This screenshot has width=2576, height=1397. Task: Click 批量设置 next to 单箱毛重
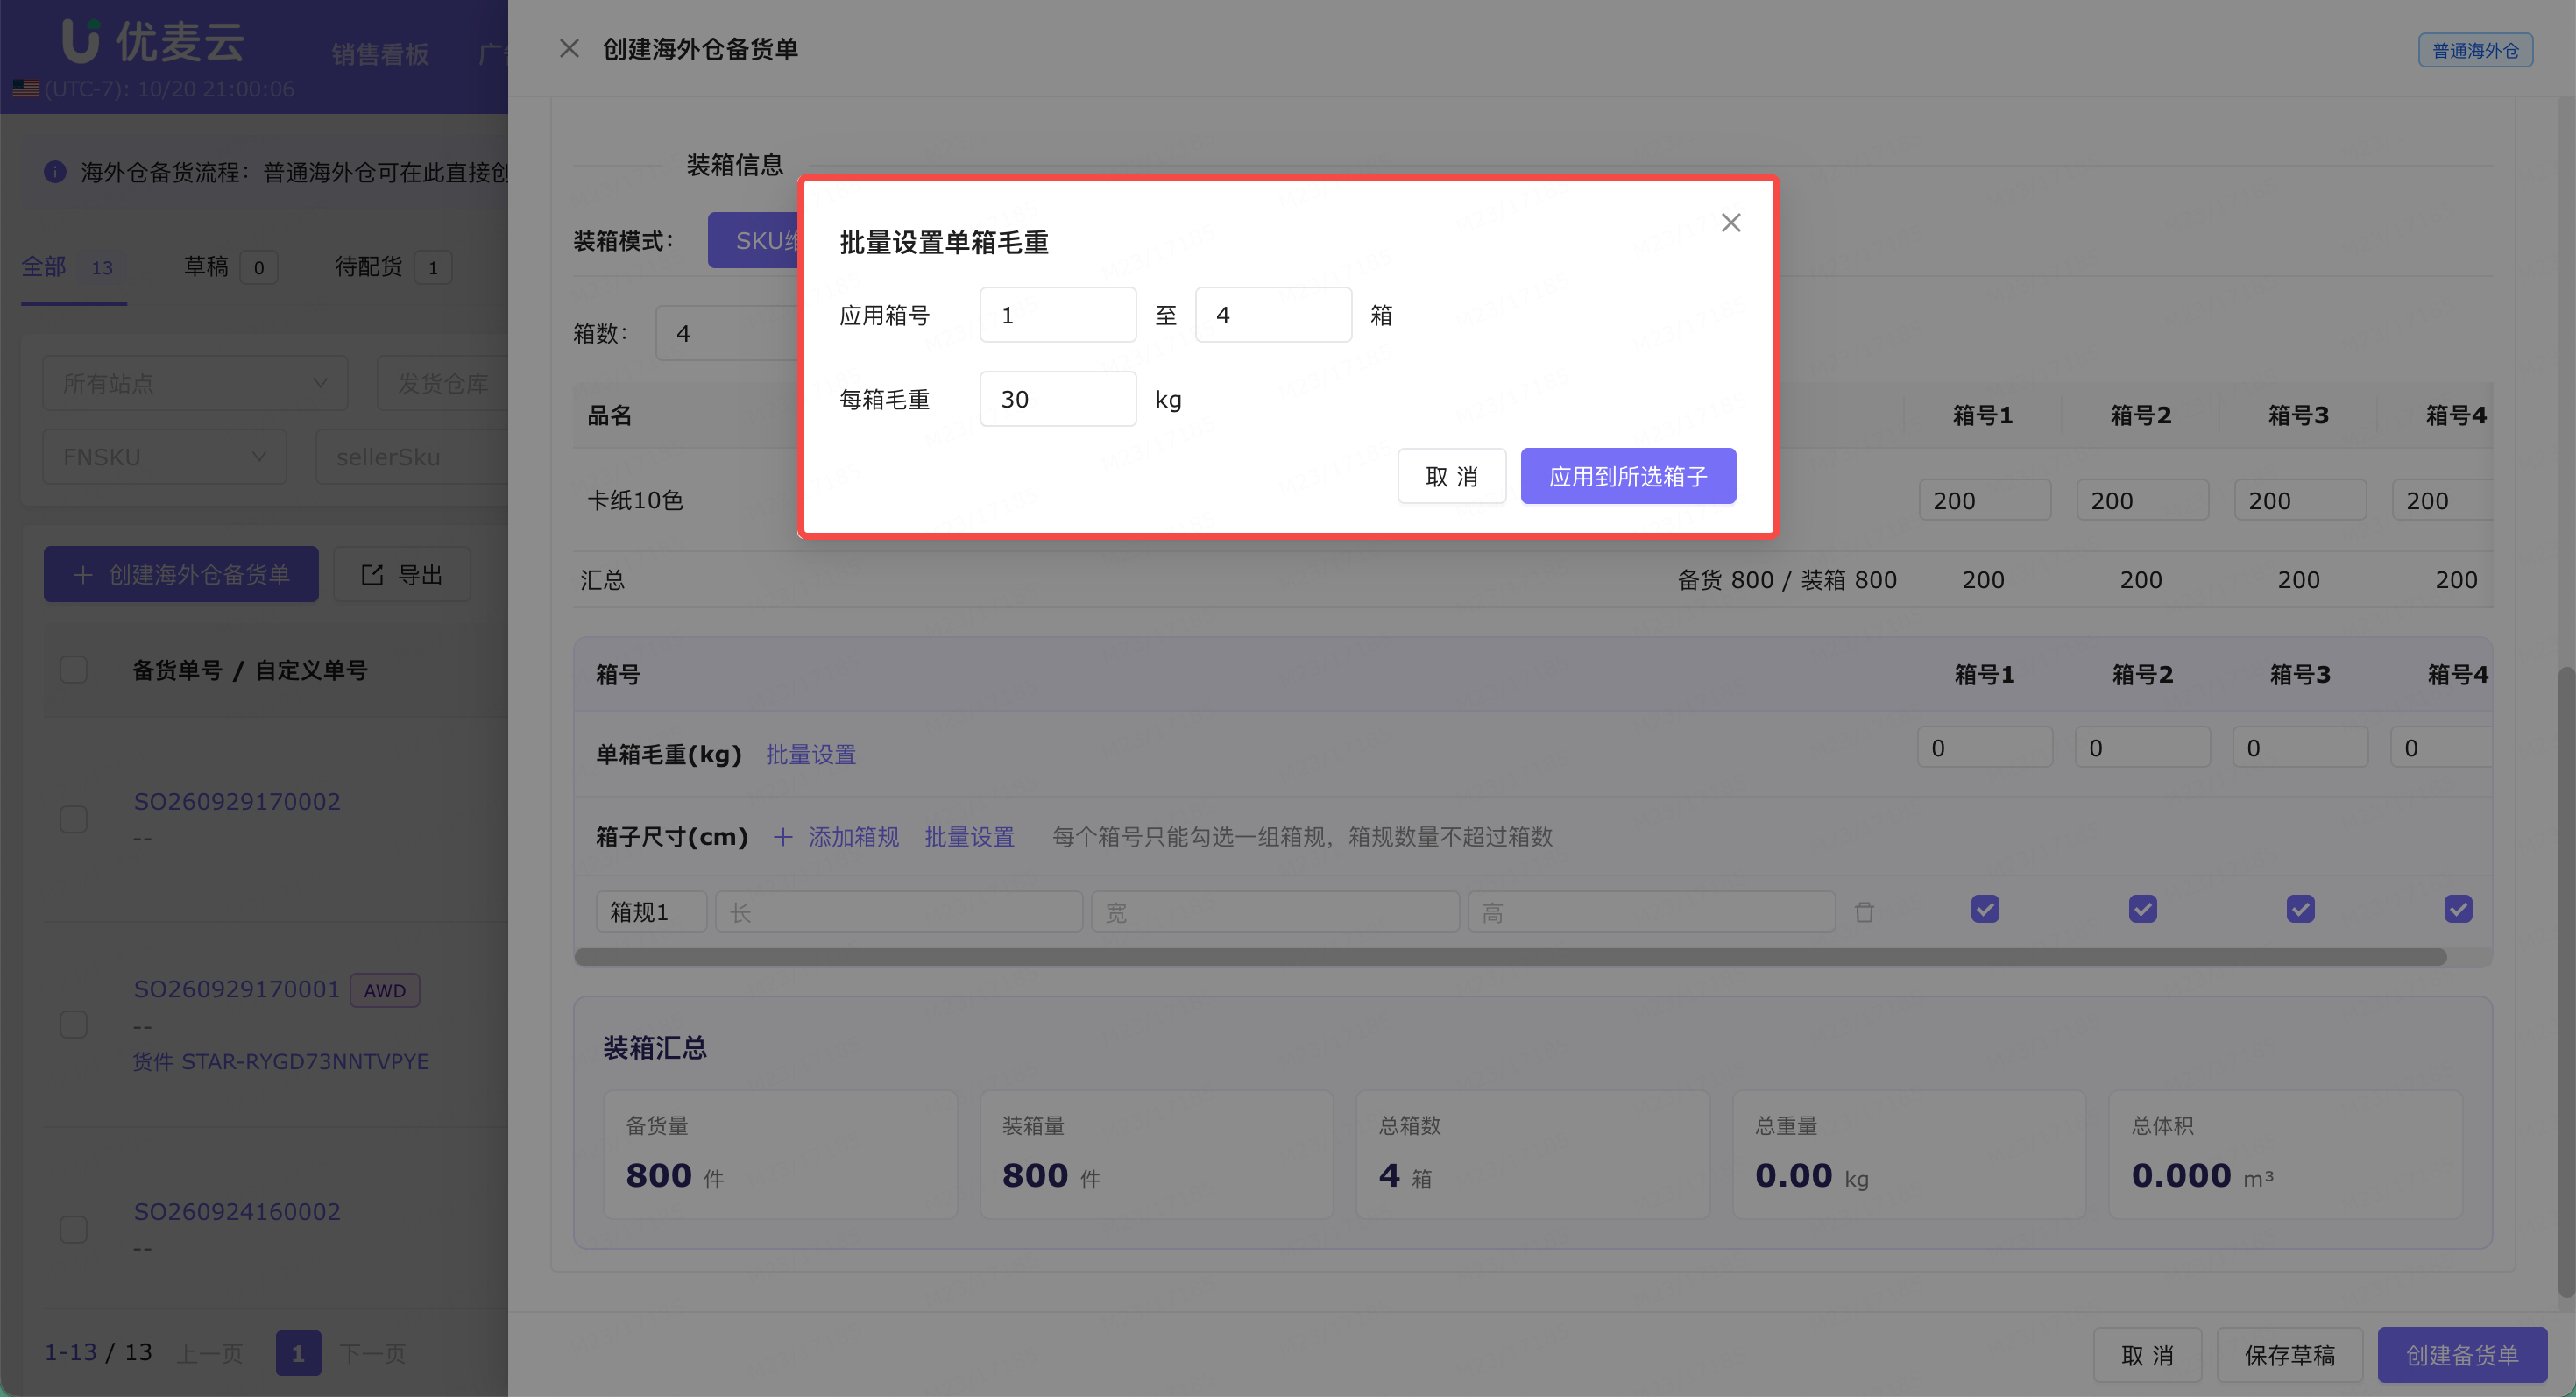click(811, 754)
